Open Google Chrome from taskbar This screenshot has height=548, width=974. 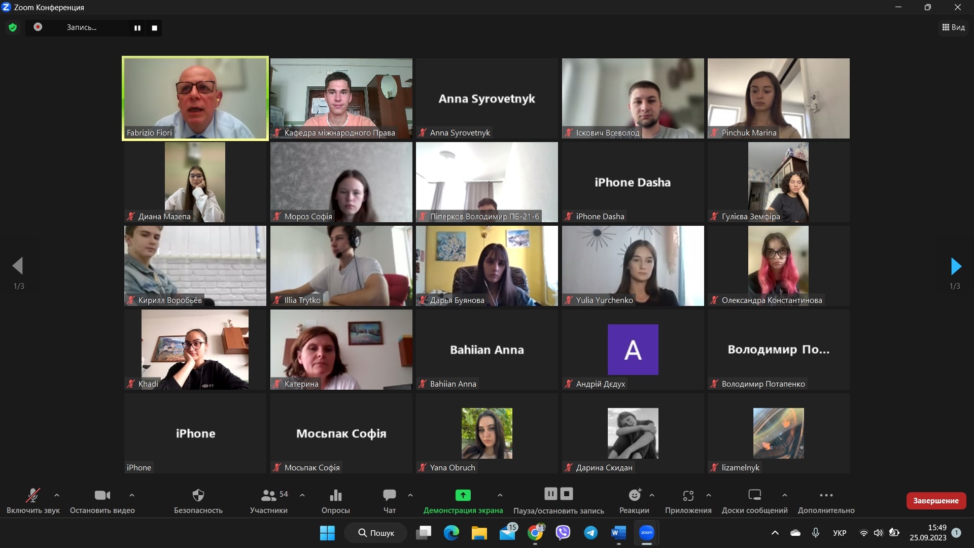[535, 533]
